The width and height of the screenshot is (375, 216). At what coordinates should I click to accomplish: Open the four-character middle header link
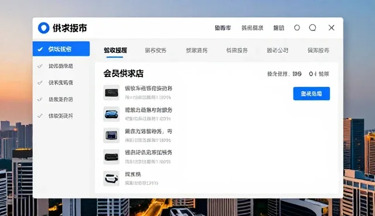coord(253,28)
